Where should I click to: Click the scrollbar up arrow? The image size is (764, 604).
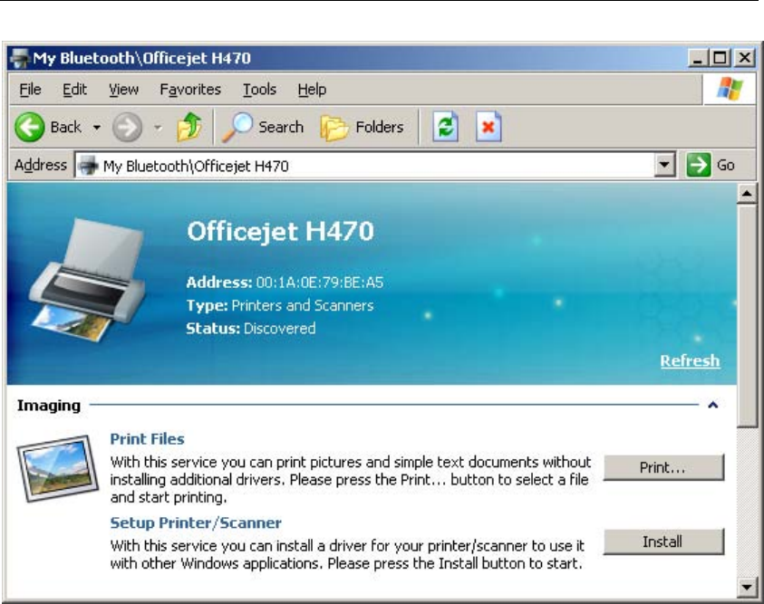(x=747, y=194)
